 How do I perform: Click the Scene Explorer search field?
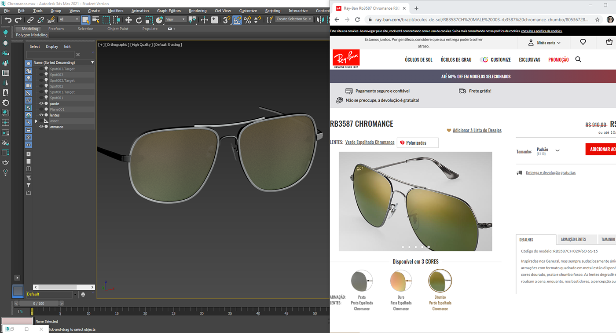(x=50, y=55)
